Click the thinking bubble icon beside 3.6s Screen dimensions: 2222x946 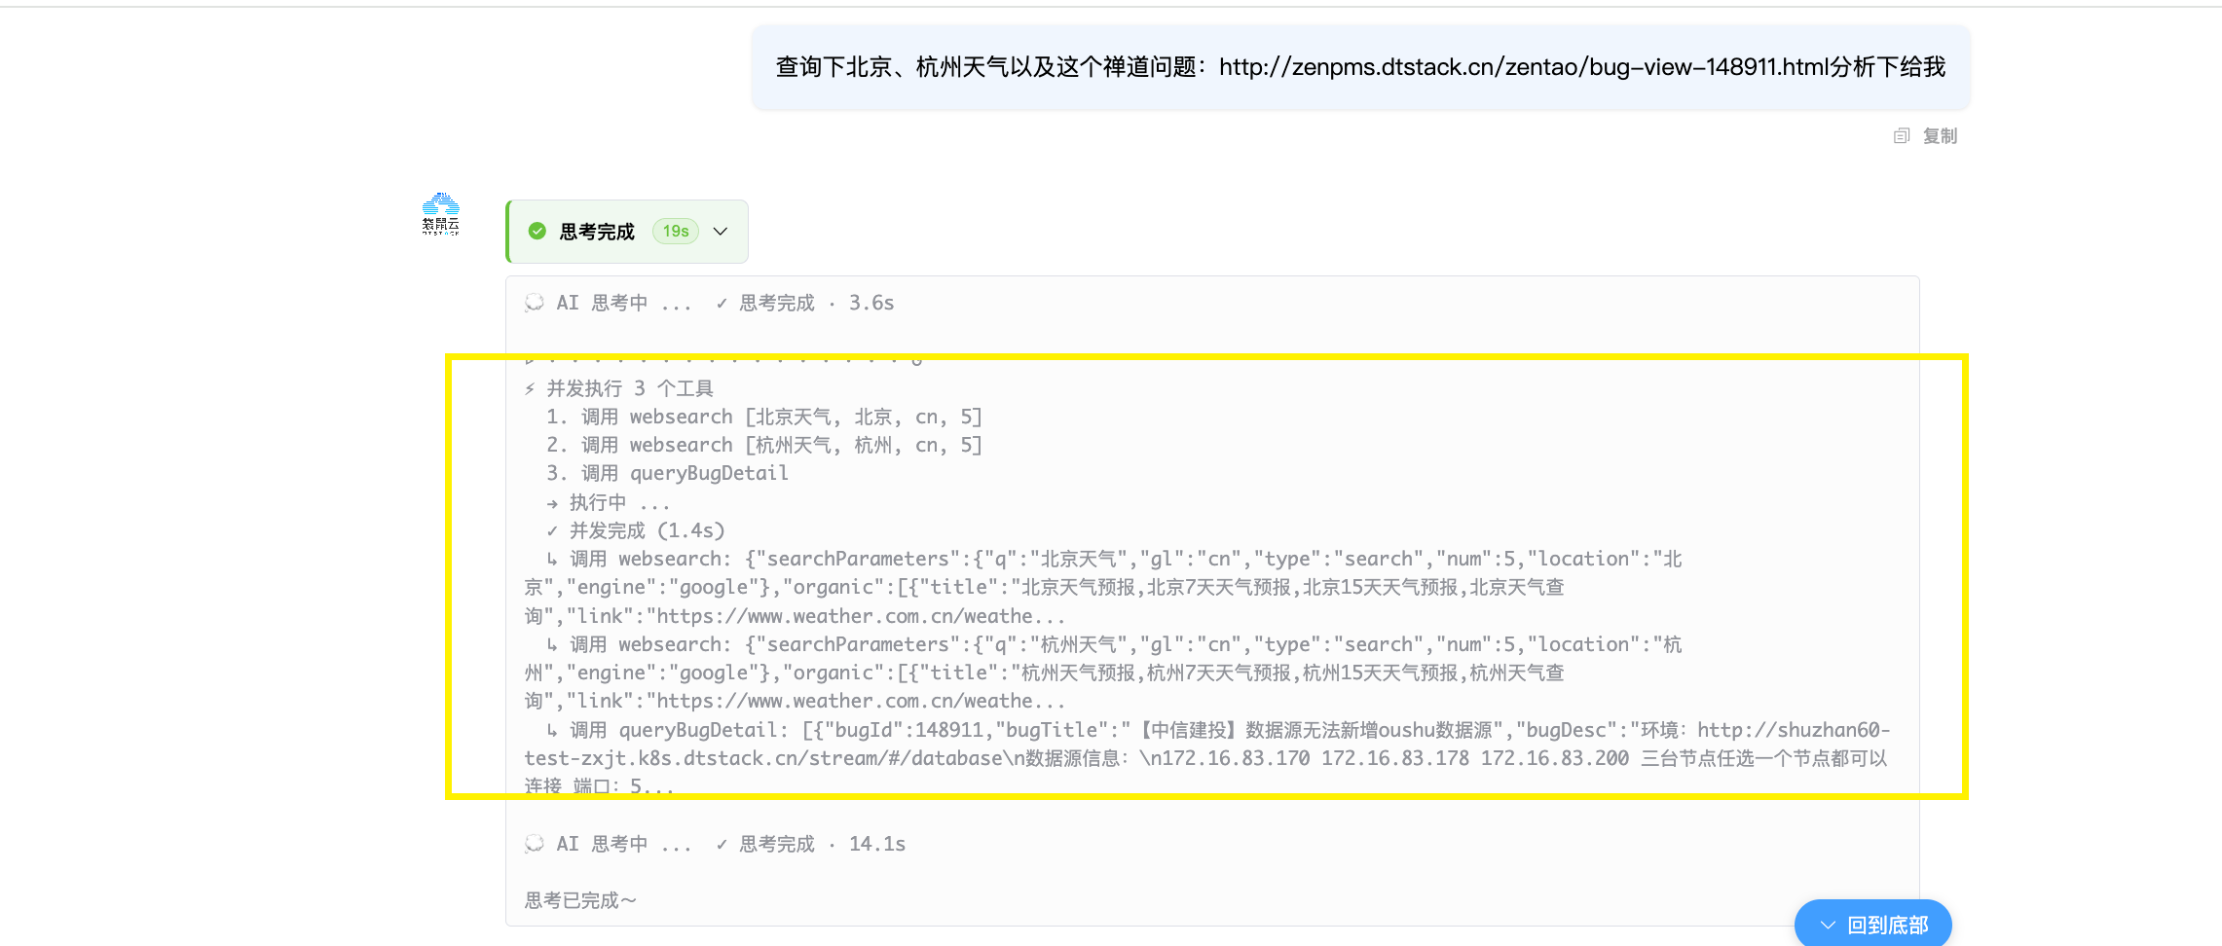pos(535,303)
